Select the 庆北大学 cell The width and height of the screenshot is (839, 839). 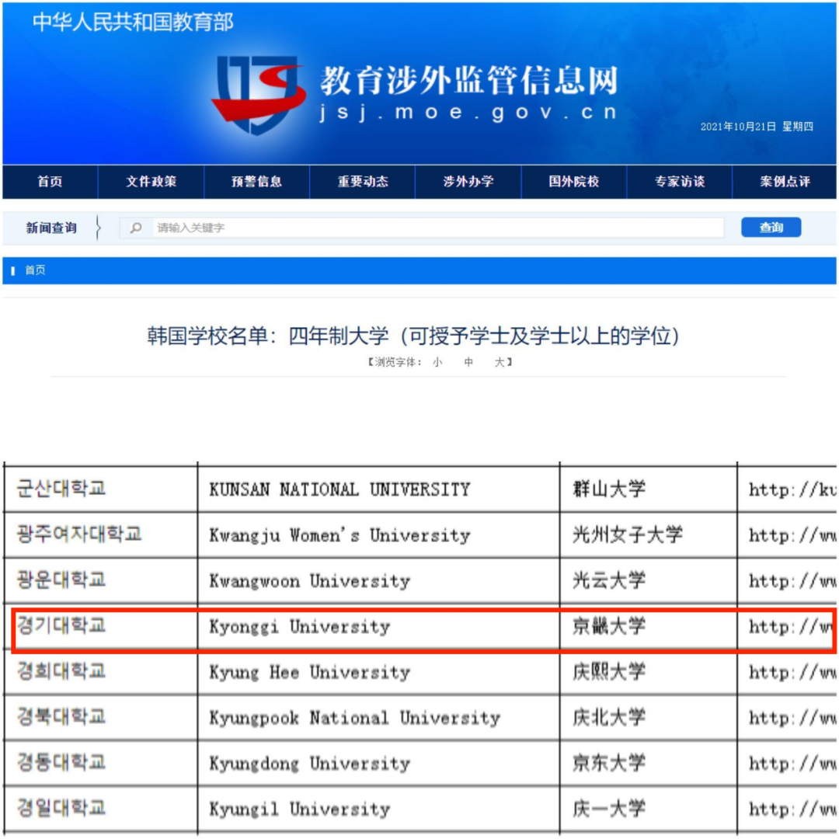tap(648, 717)
